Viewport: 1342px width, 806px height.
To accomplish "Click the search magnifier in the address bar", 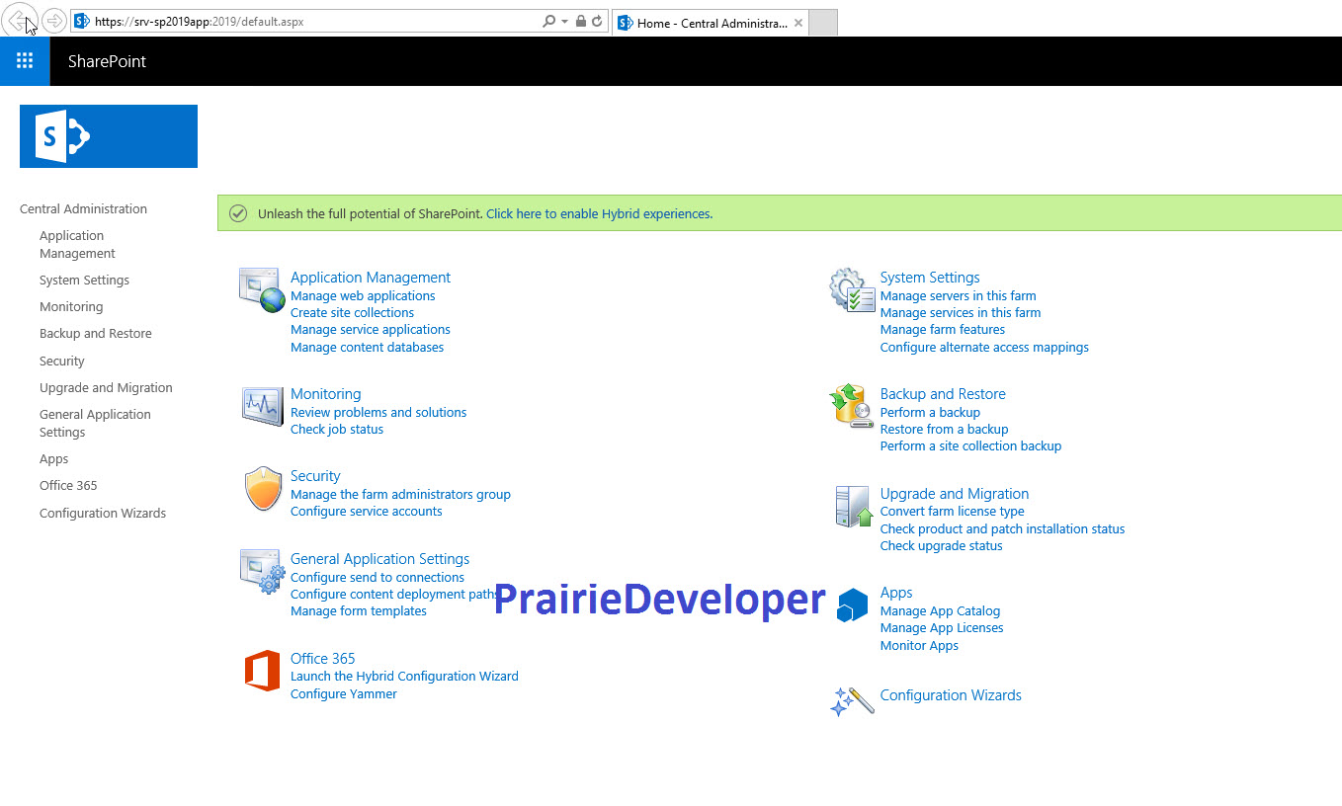I will pos(549,21).
